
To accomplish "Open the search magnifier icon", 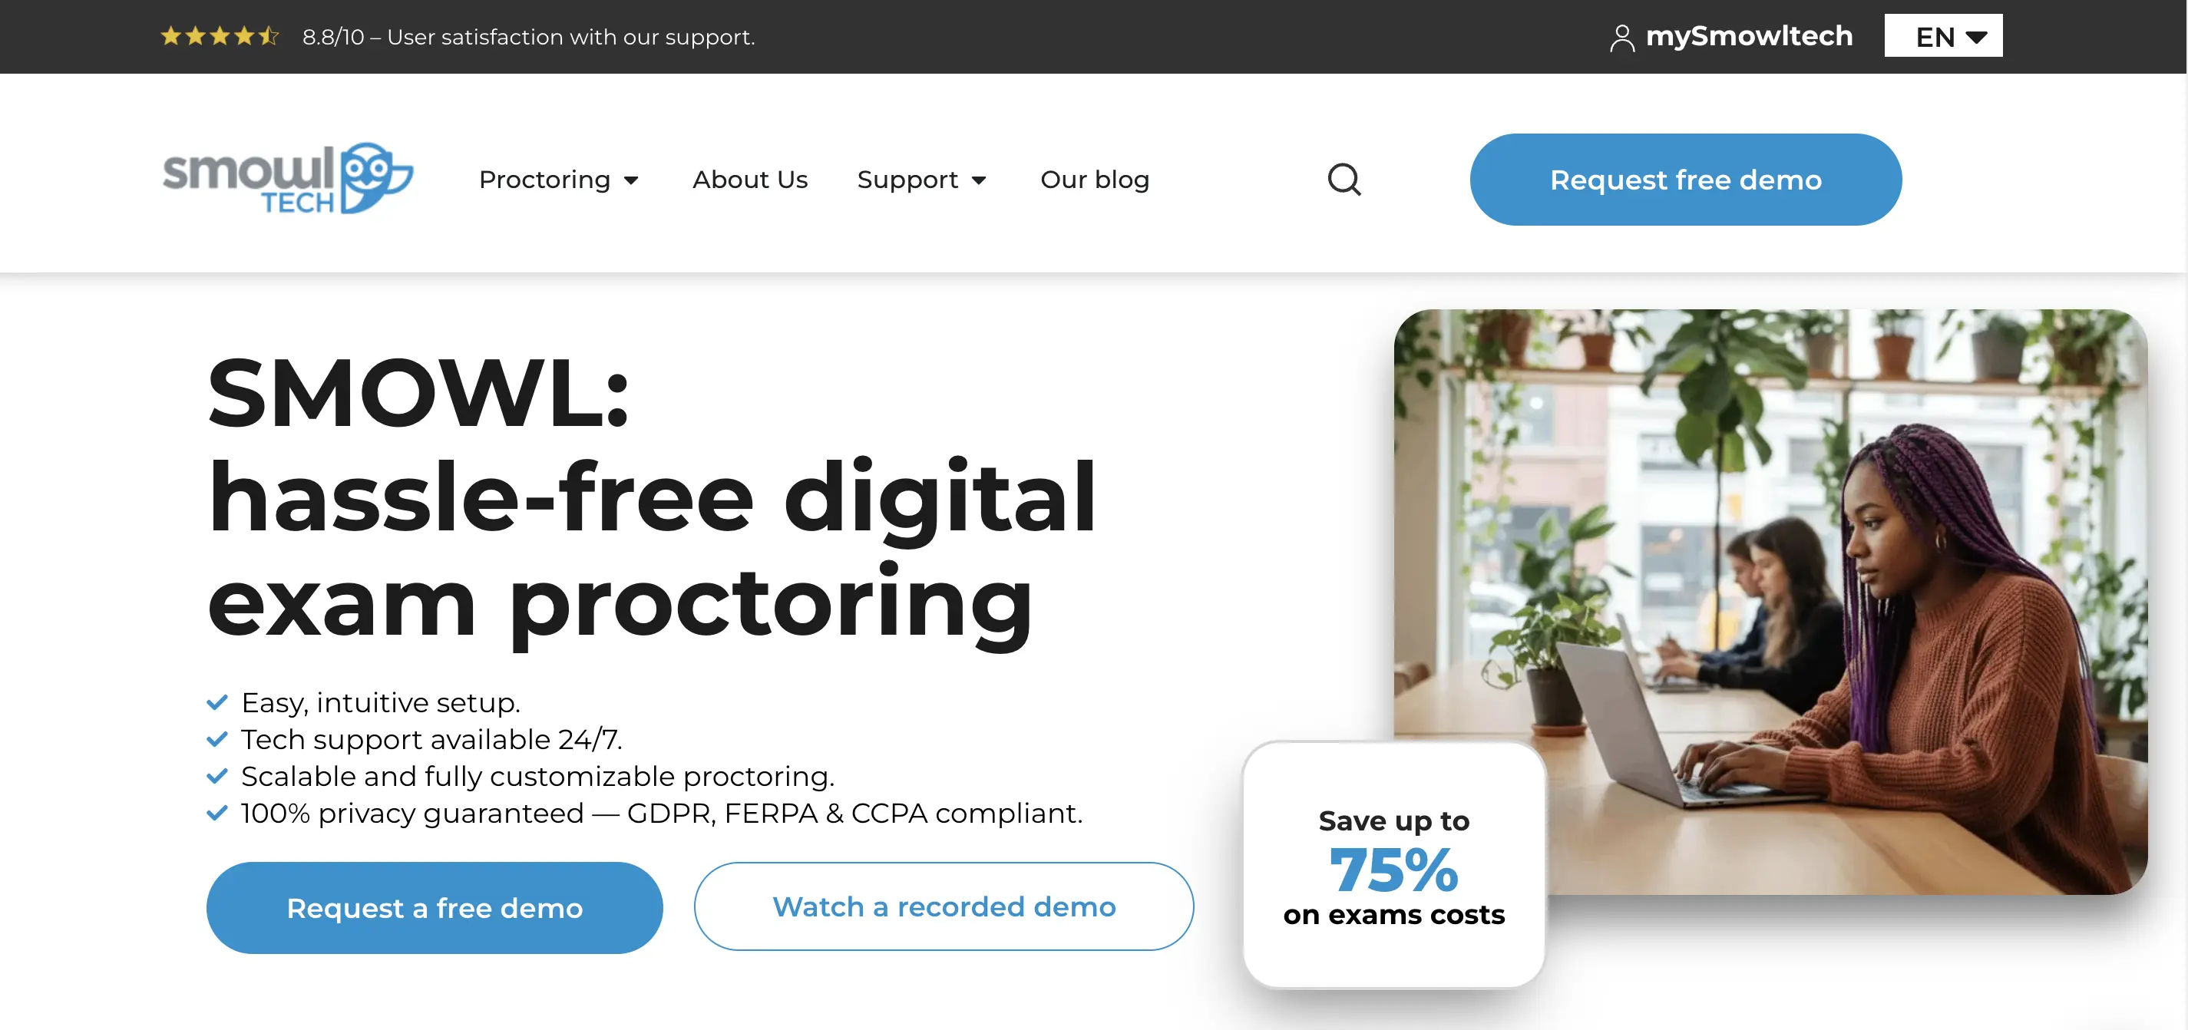I will tap(1344, 179).
